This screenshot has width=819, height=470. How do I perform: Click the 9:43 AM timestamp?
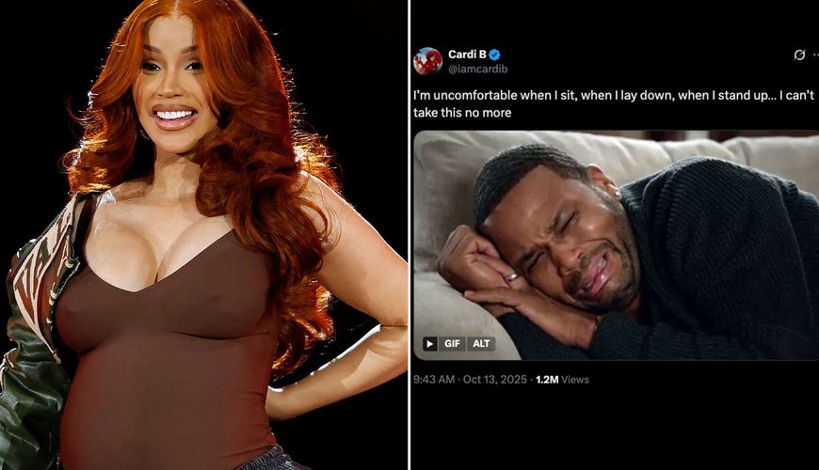click(434, 379)
